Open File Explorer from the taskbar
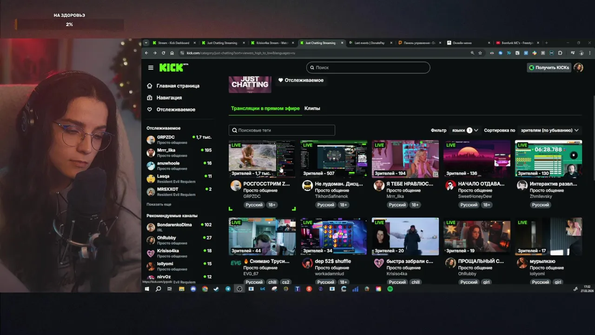Image resolution: width=595 pixels, height=335 pixels. [181, 289]
